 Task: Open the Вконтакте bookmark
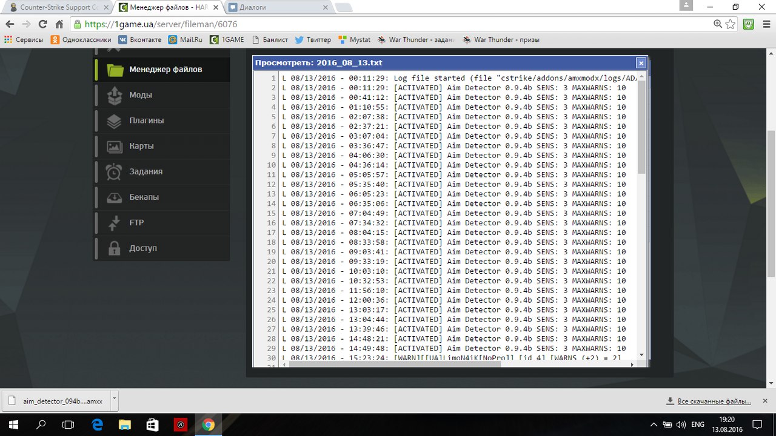tap(140, 40)
